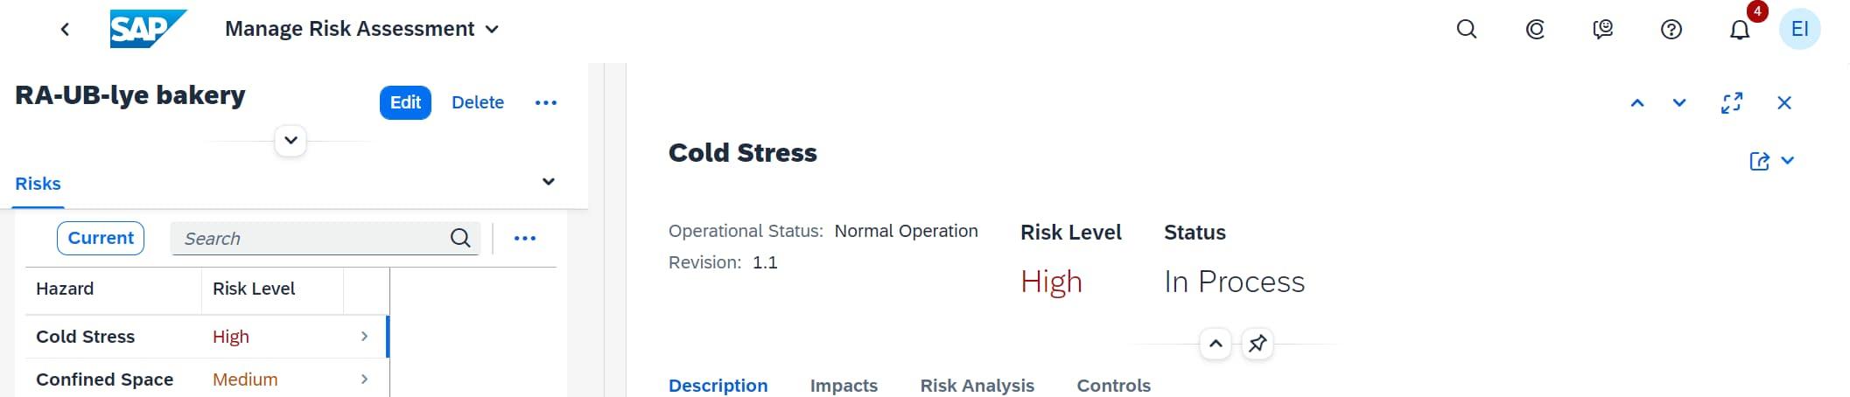Open the search magnifier in the header
The height and width of the screenshot is (397, 1850).
tap(1467, 30)
